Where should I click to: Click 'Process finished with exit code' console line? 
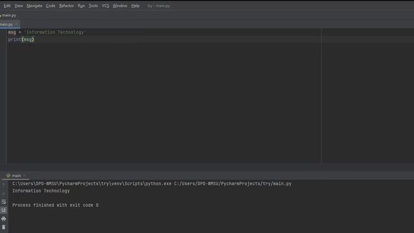(x=55, y=205)
